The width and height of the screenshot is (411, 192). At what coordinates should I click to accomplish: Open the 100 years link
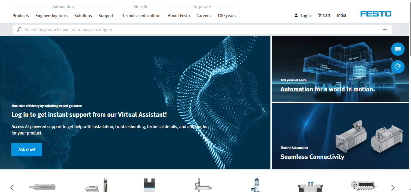(226, 16)
